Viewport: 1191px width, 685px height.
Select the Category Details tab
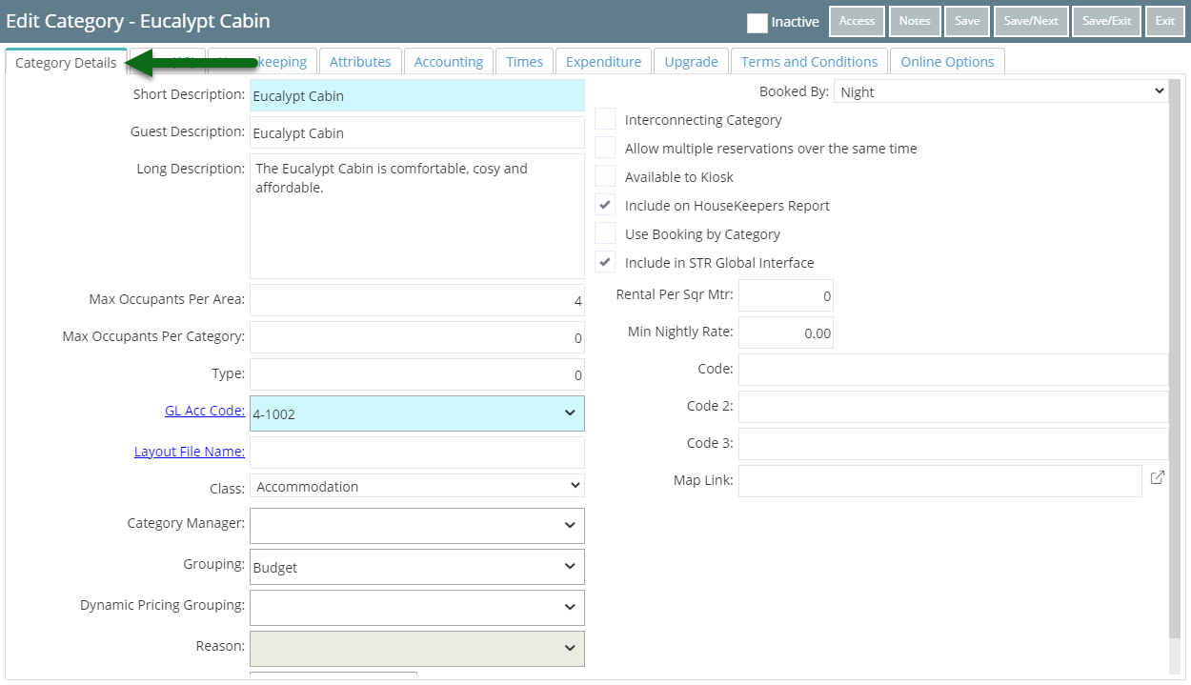pyautogui.click(x=66, y=62)
